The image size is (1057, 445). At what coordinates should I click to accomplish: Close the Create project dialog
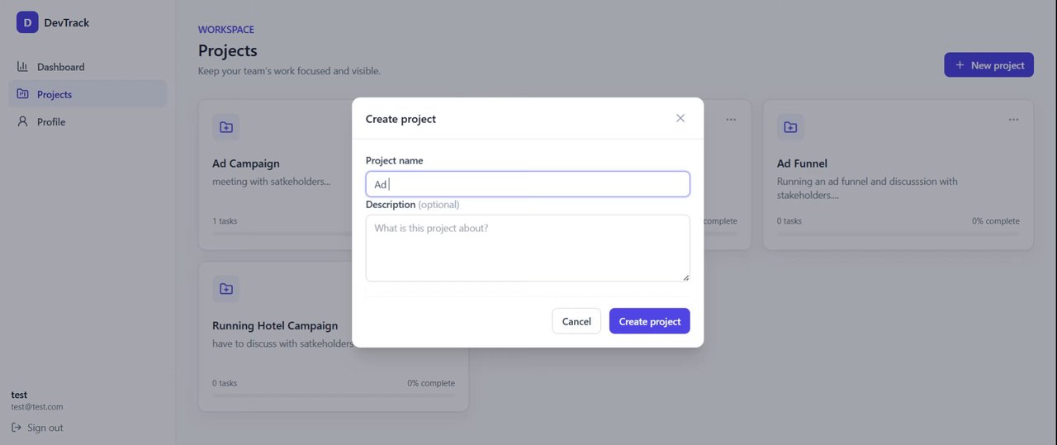point(680,118)
